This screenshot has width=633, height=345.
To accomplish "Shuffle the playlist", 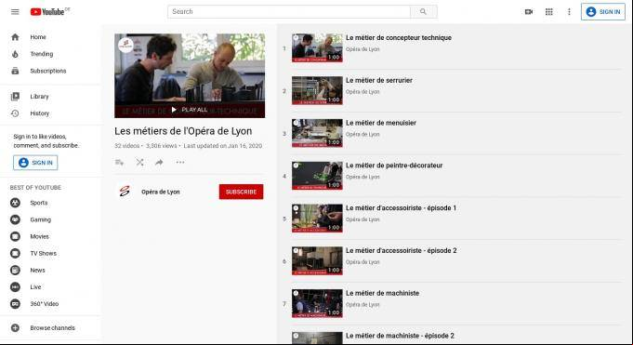I will [139, 163].
